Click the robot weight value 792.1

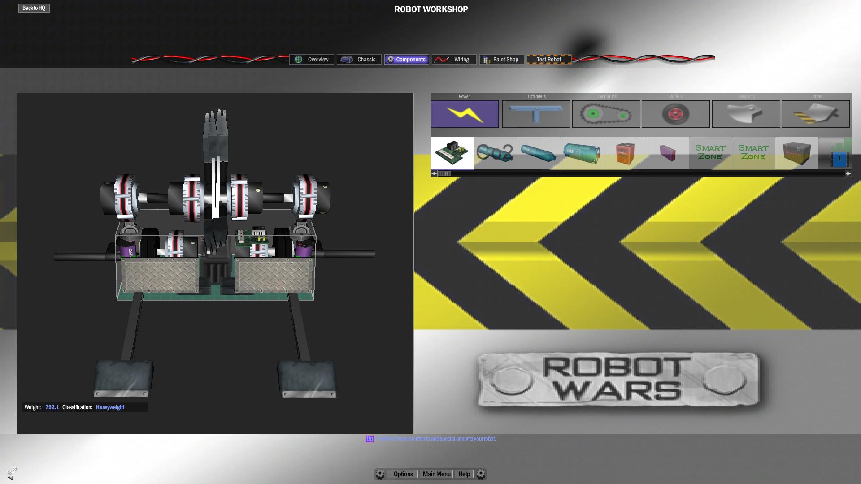point(52,407)
